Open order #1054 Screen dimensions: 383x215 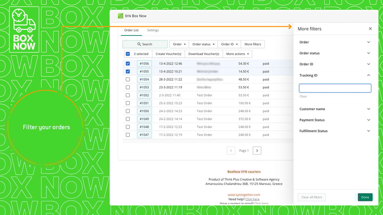[x=144, y=79]
